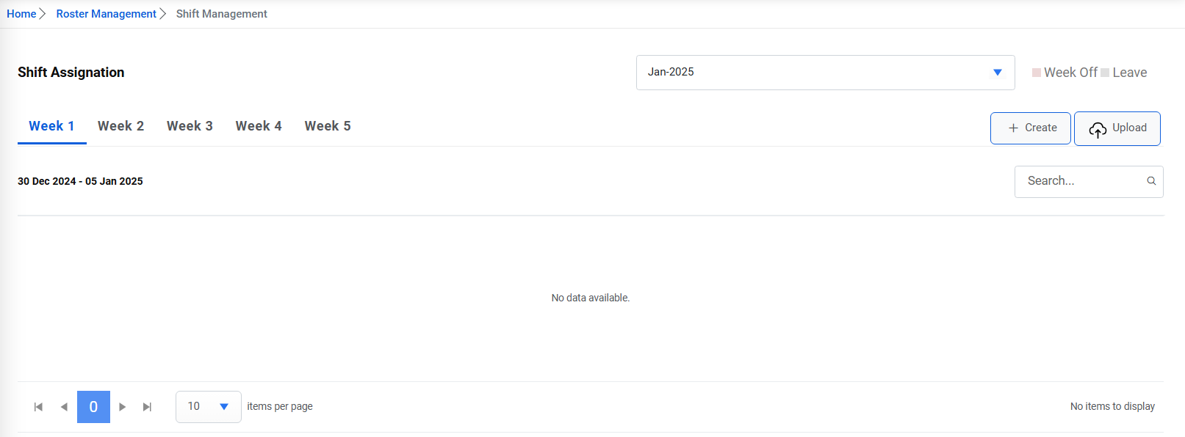This screenshot has height=437, width=1185.
Task: Open the Week 4 tab
Action: (259, 126)
